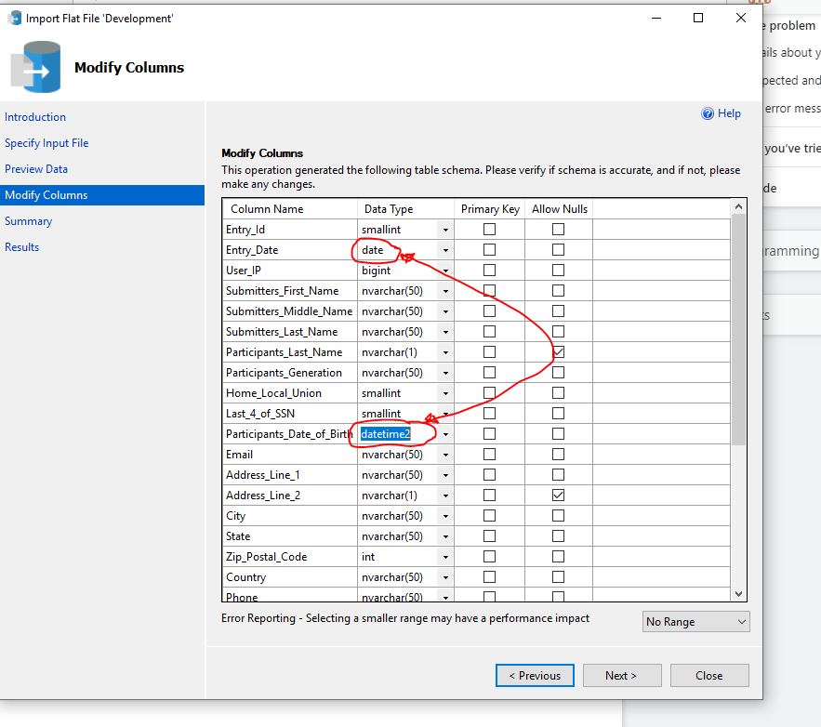
Task: Enable Primary Key for User_IP
Action: pos(489,270)
